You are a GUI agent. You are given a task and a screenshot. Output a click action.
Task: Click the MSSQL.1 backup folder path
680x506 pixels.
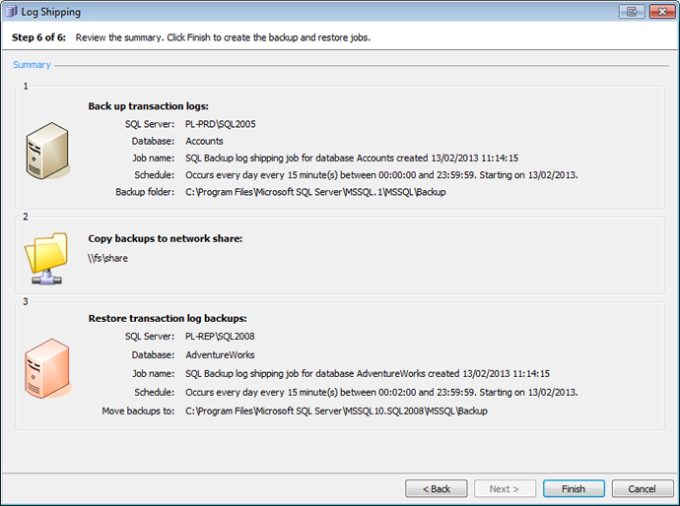coord(315,192)
